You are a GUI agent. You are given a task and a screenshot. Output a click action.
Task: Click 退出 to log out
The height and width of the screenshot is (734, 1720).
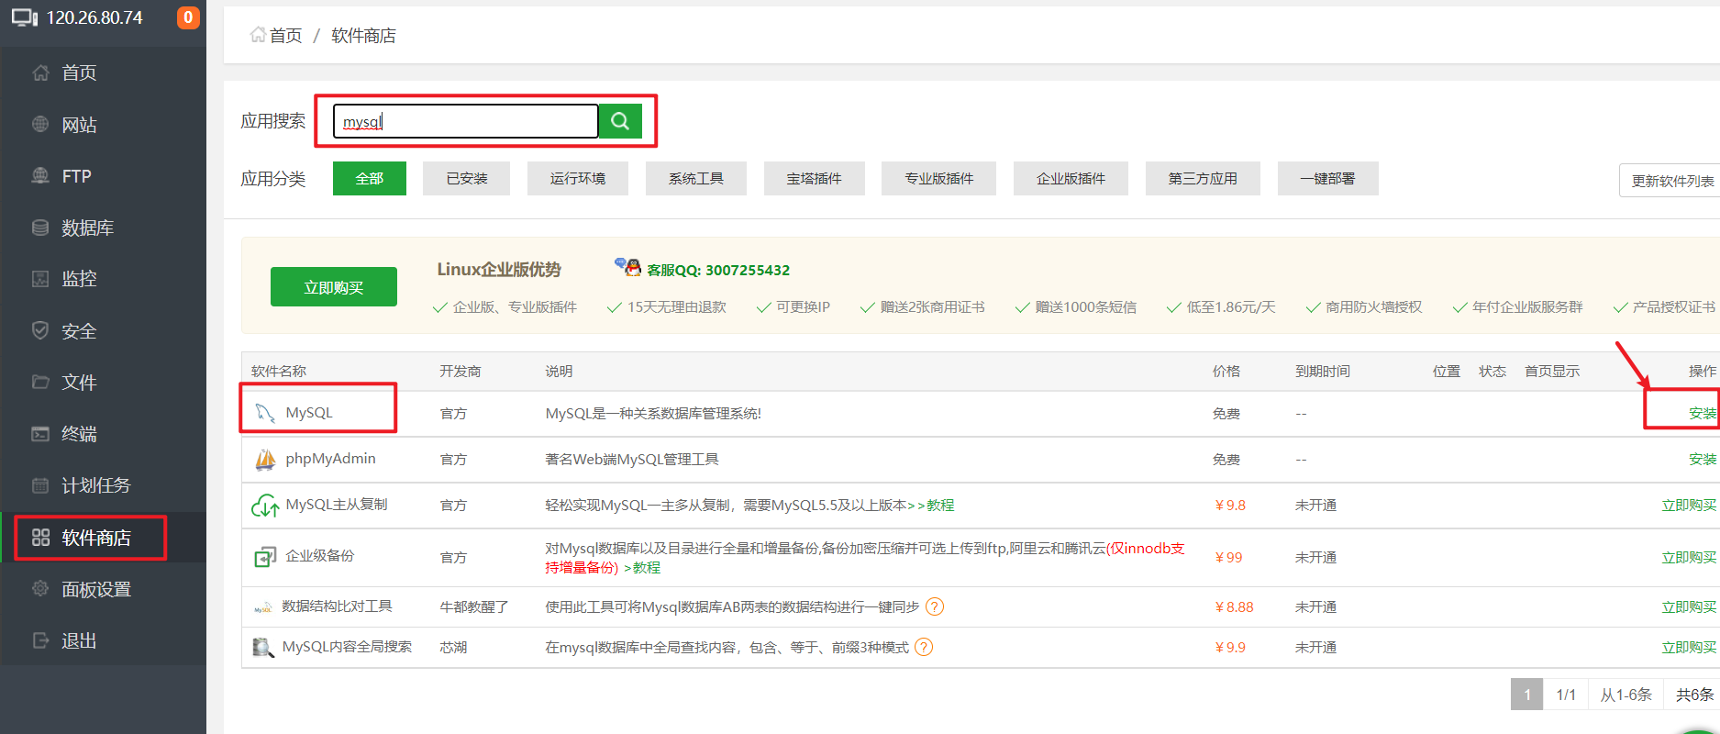tap(103, 641)
